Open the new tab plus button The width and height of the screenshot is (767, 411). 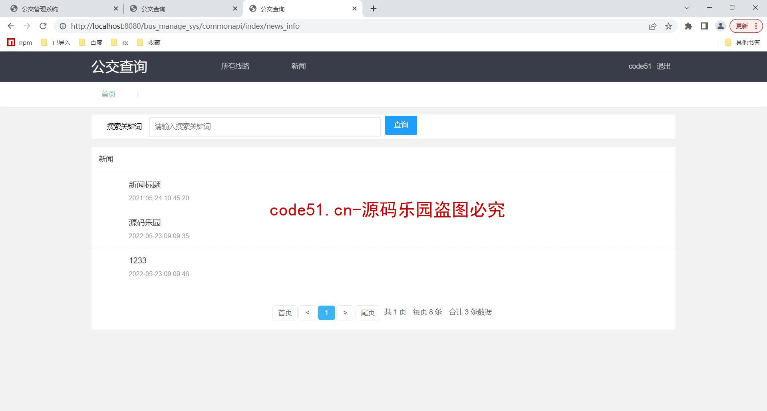374,9
